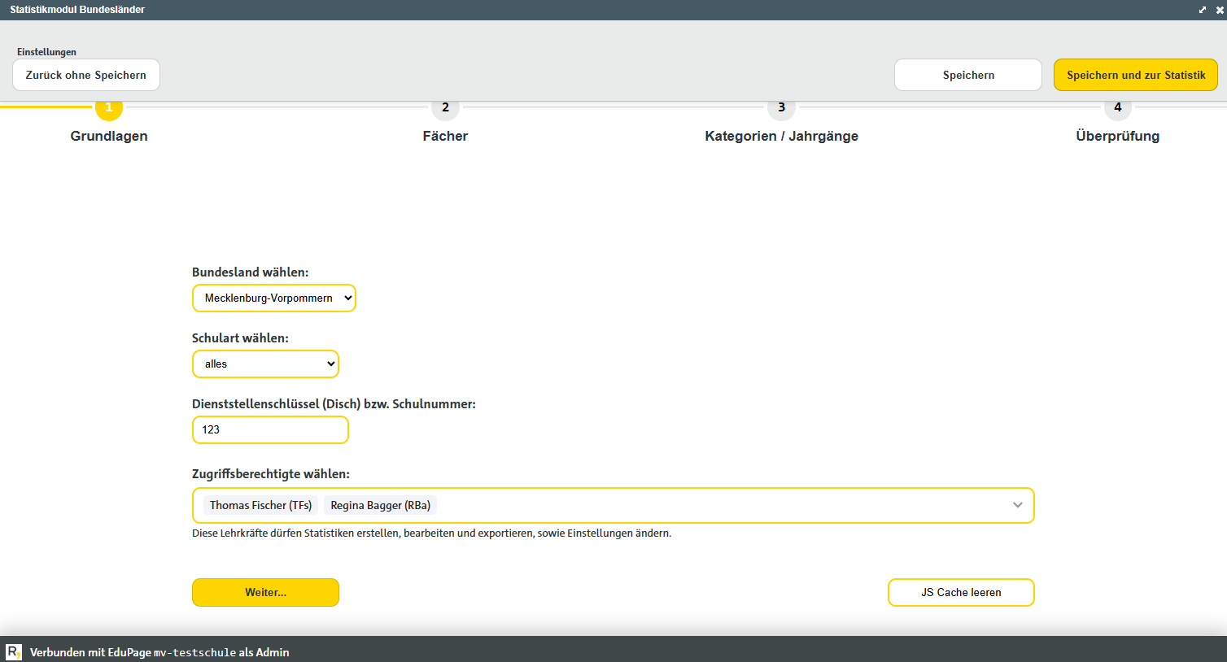This screenshot has width=1227, height=662.
Task: Click the Dienststellenschlüssel input field with 123
Action: pos(270,429)
